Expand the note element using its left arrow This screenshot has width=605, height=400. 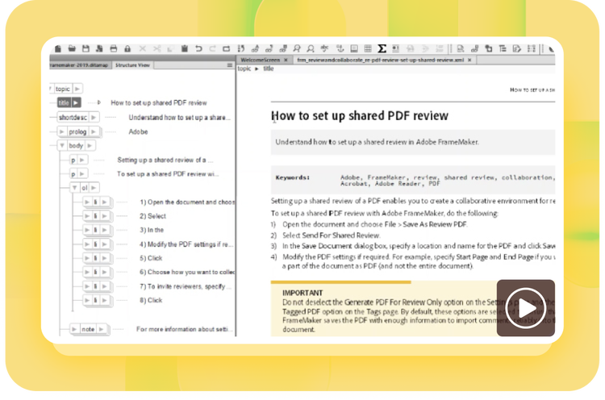click(x=74, y=329)
